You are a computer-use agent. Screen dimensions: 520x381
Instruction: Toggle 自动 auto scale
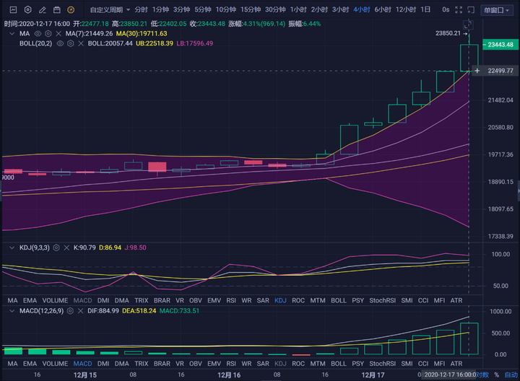coord(511,375)
